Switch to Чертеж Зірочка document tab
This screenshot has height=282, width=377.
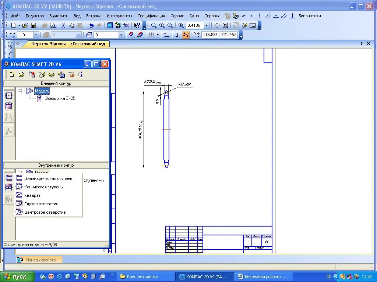(x=68, y=44)
